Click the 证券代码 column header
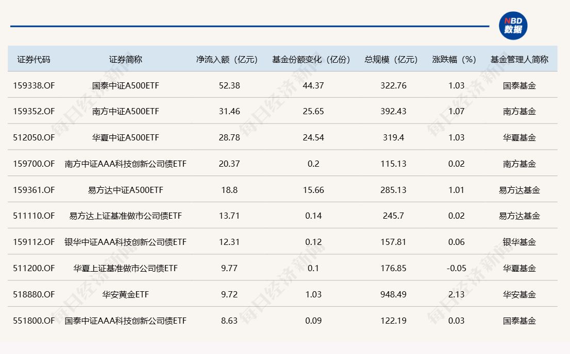 34,59
